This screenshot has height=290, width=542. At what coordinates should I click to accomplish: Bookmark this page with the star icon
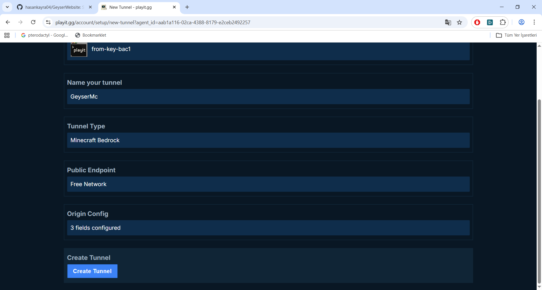[x=460, y=22]
